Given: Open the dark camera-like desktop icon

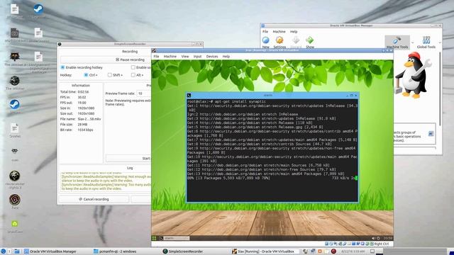Looking at the screenshot, I should pos(14,33).
